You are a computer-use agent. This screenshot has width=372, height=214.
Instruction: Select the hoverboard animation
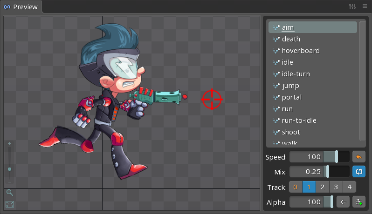coord(301,51)
